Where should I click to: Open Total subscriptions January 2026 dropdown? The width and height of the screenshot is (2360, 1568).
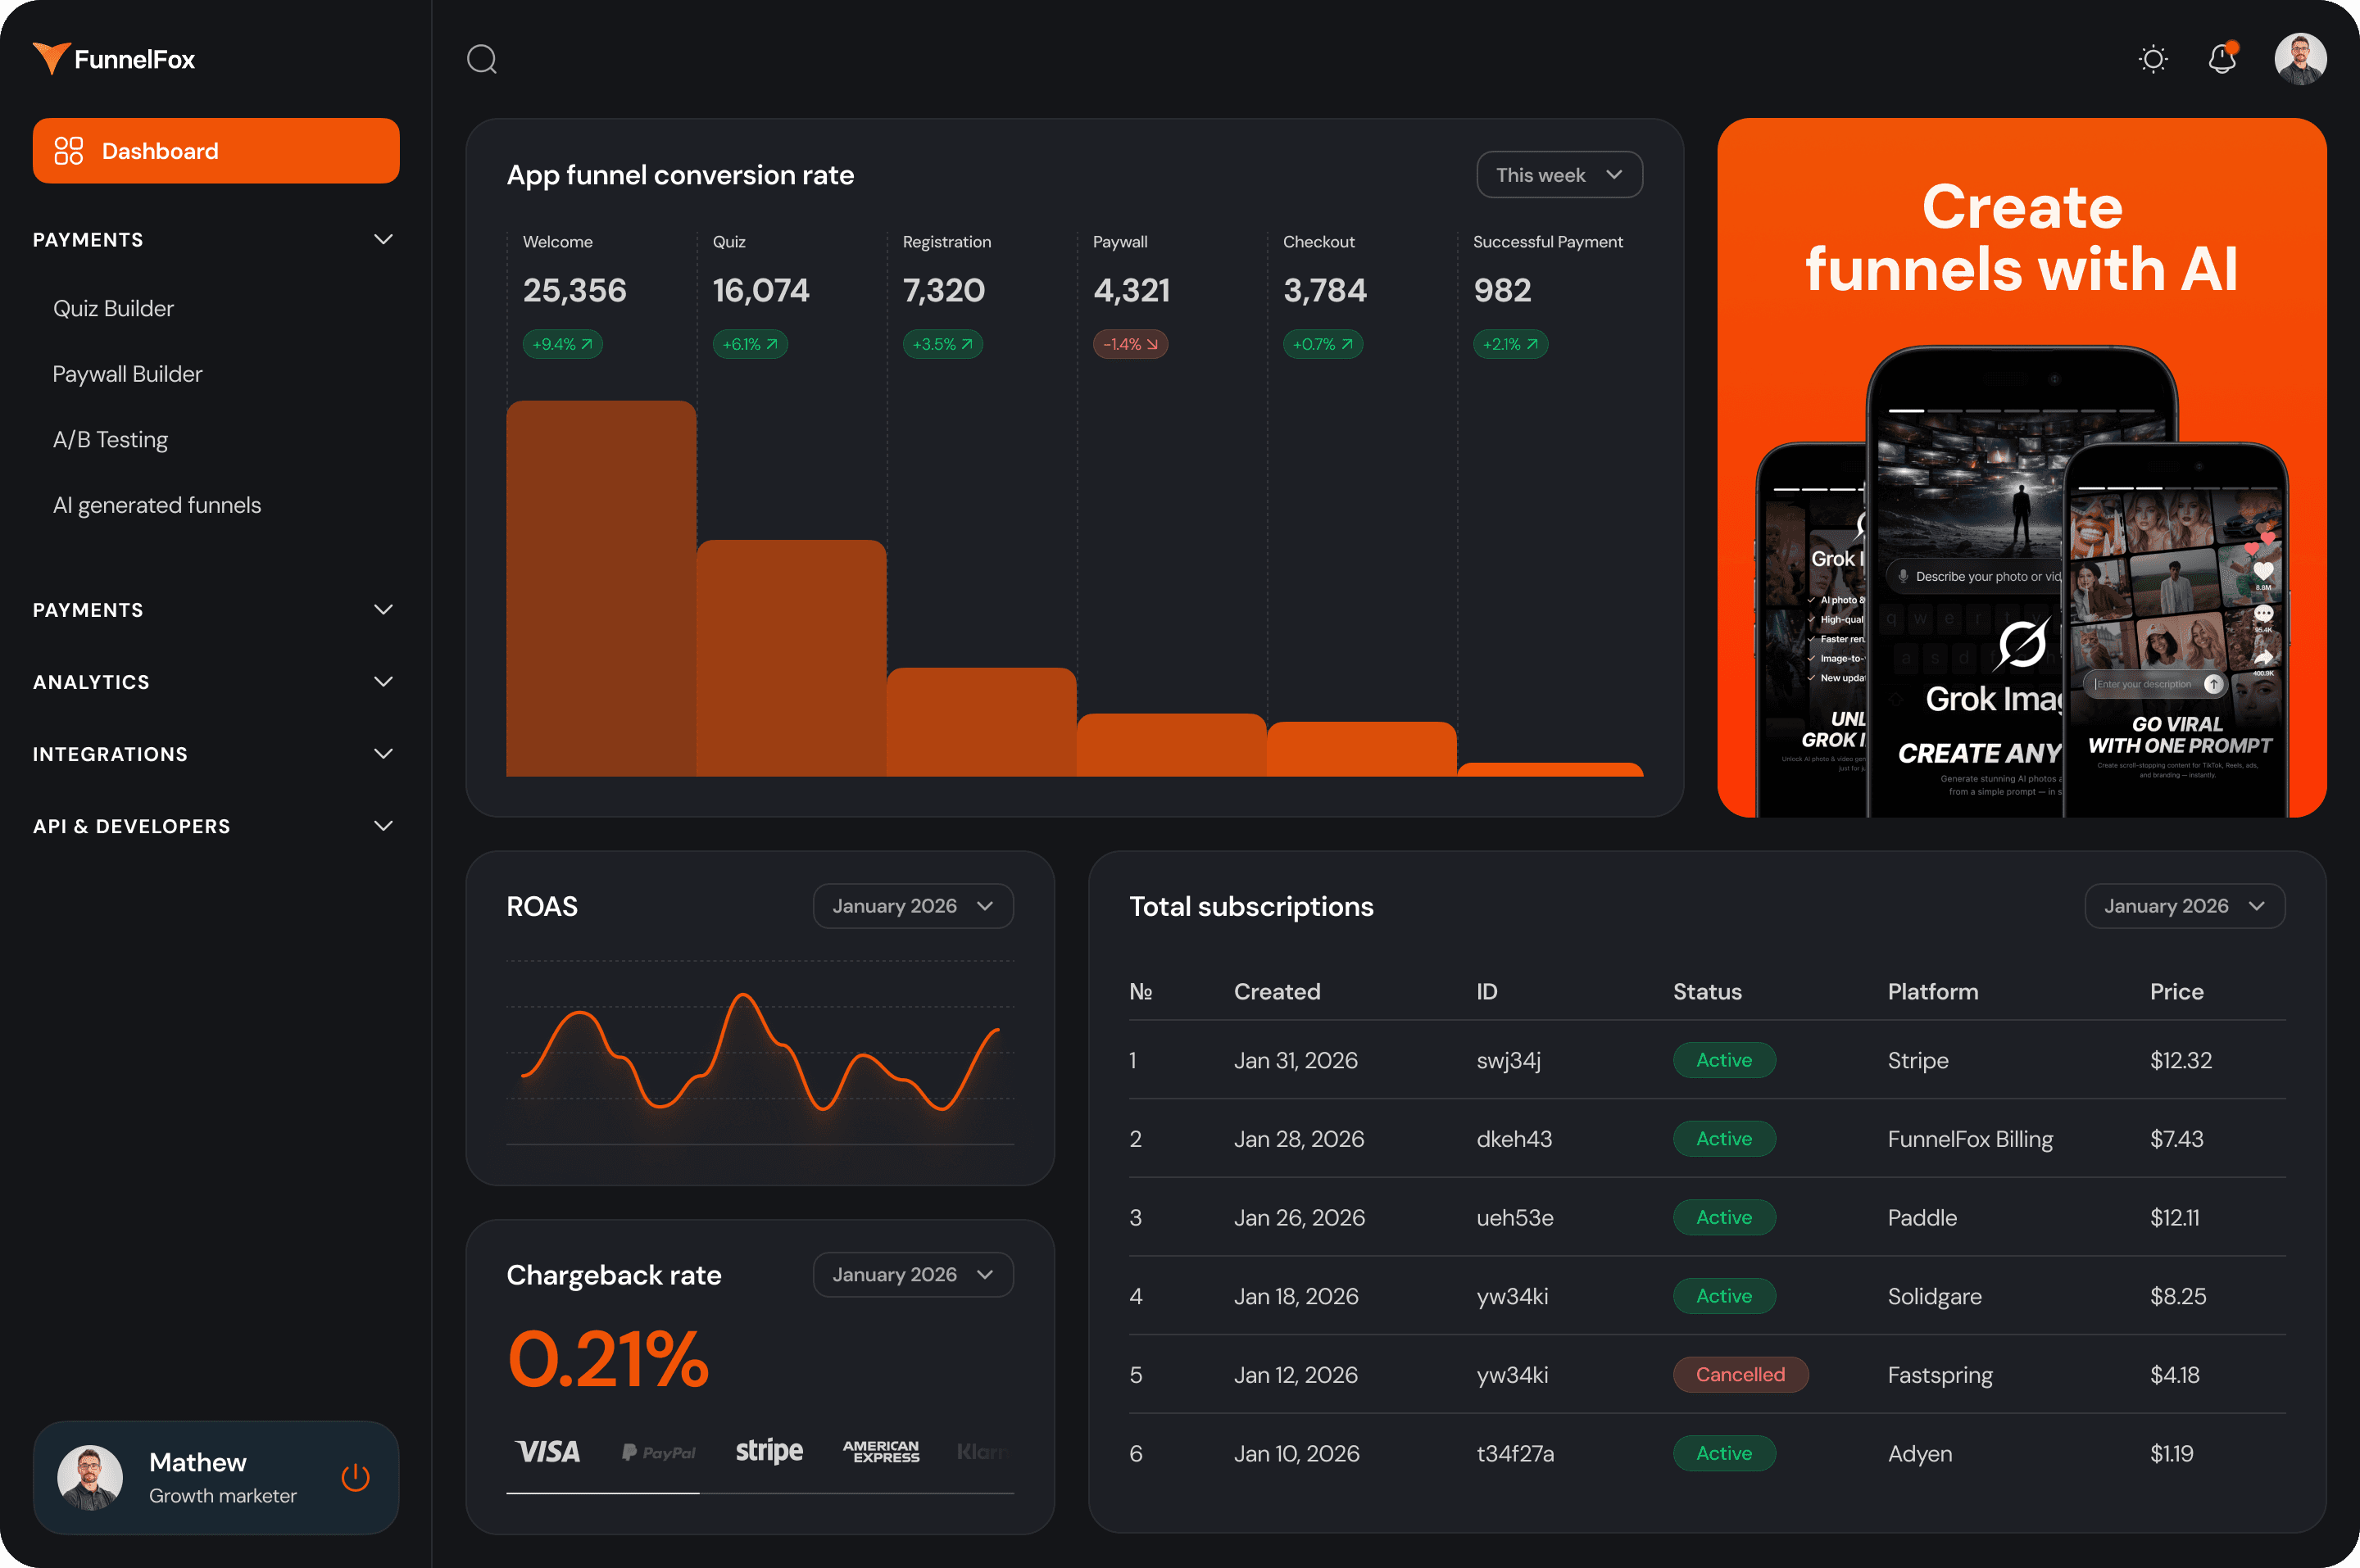click(2184, 906)
